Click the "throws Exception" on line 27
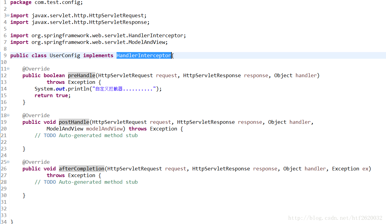 71,175
